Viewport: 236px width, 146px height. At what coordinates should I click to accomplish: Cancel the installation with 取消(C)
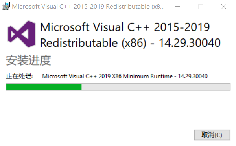[x=212, y=135]
